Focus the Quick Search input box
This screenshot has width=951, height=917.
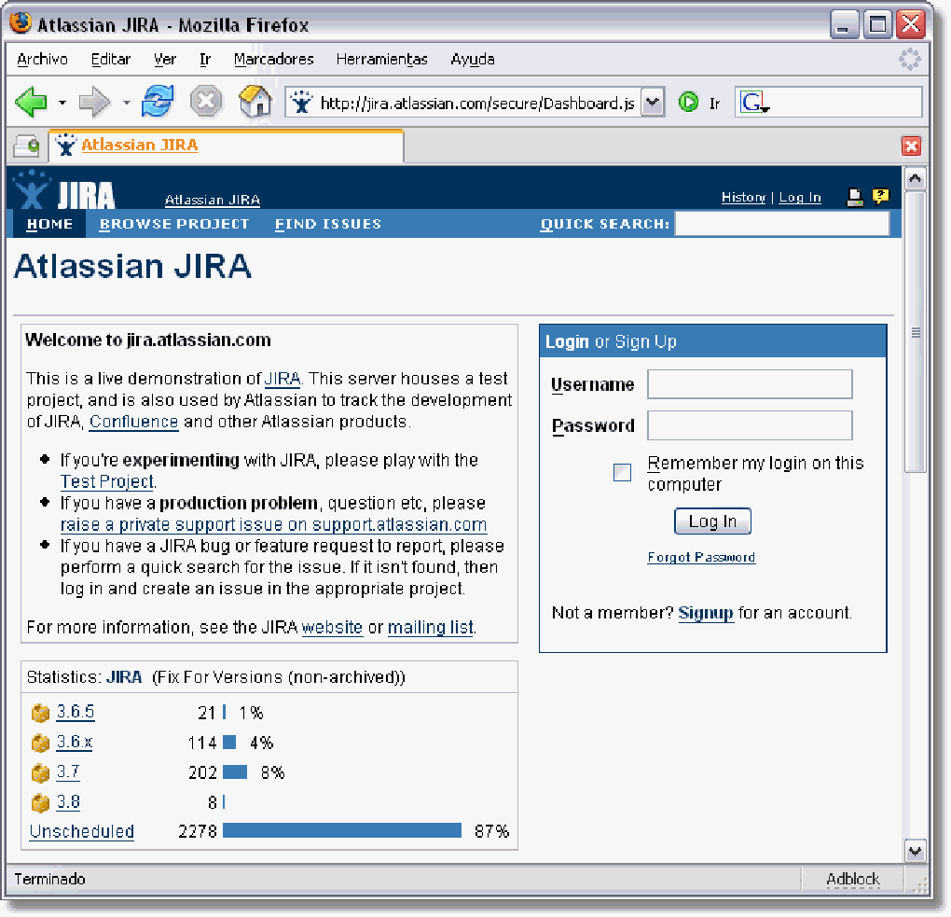[x=782, y=224]
